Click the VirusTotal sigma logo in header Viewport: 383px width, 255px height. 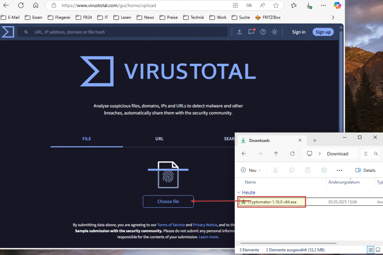[x=8, y=32]
